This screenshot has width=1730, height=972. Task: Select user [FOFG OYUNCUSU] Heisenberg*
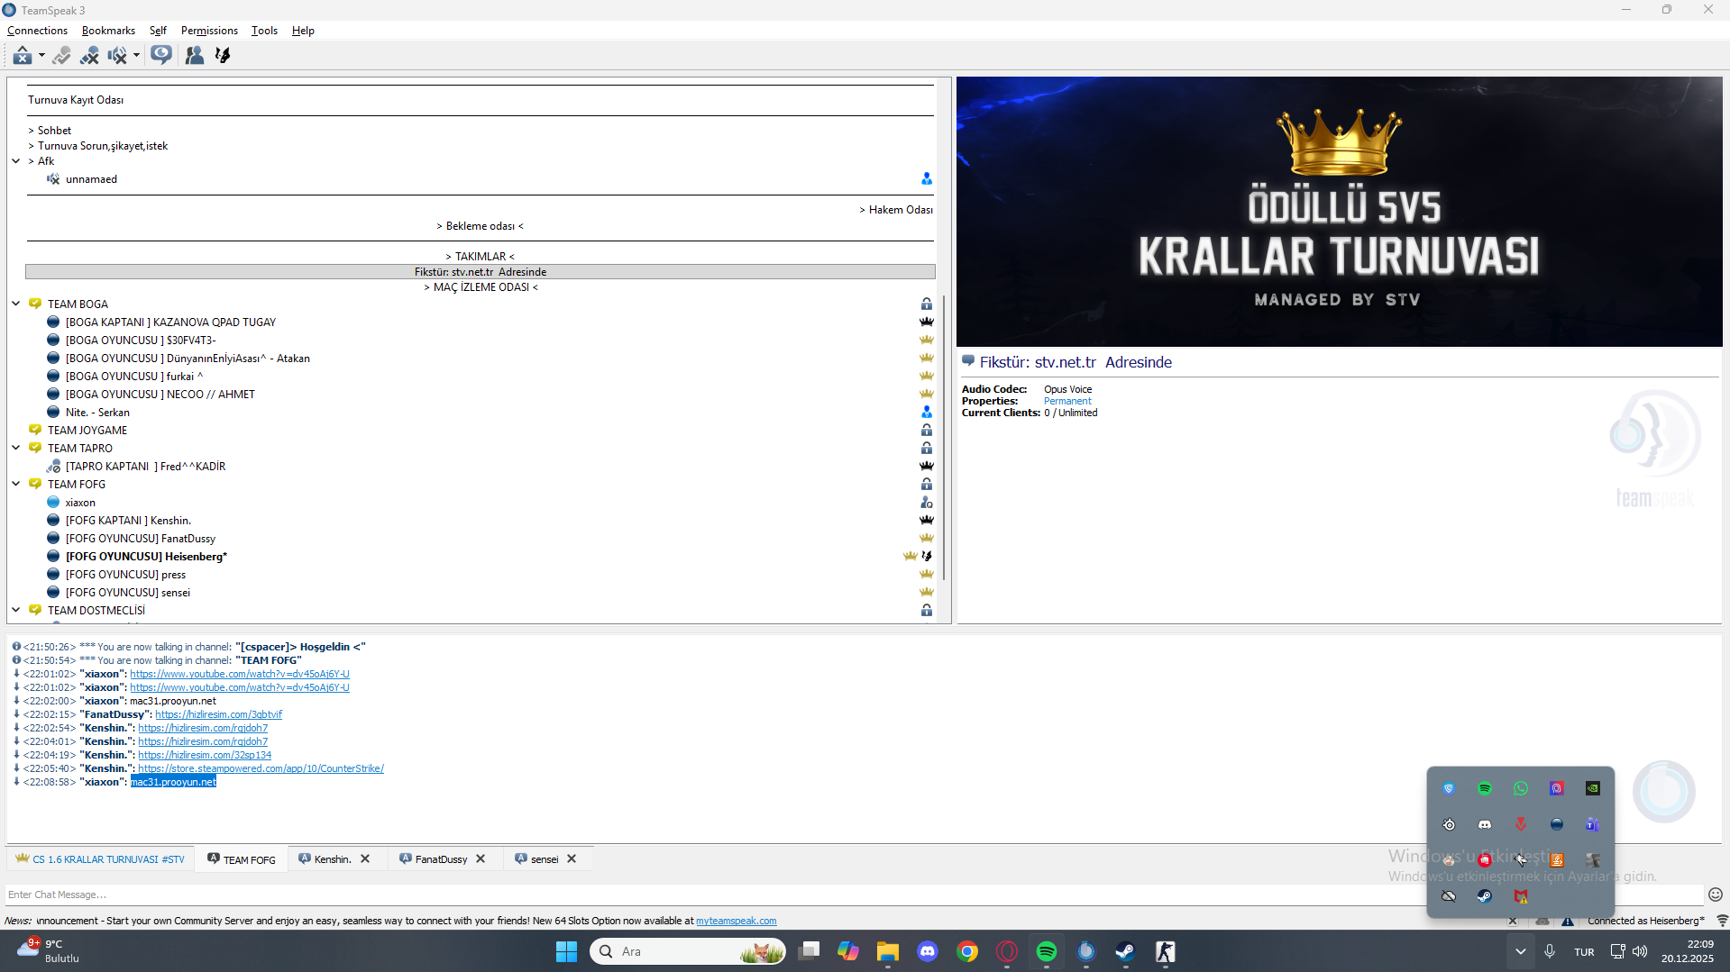tap(146, 557)
